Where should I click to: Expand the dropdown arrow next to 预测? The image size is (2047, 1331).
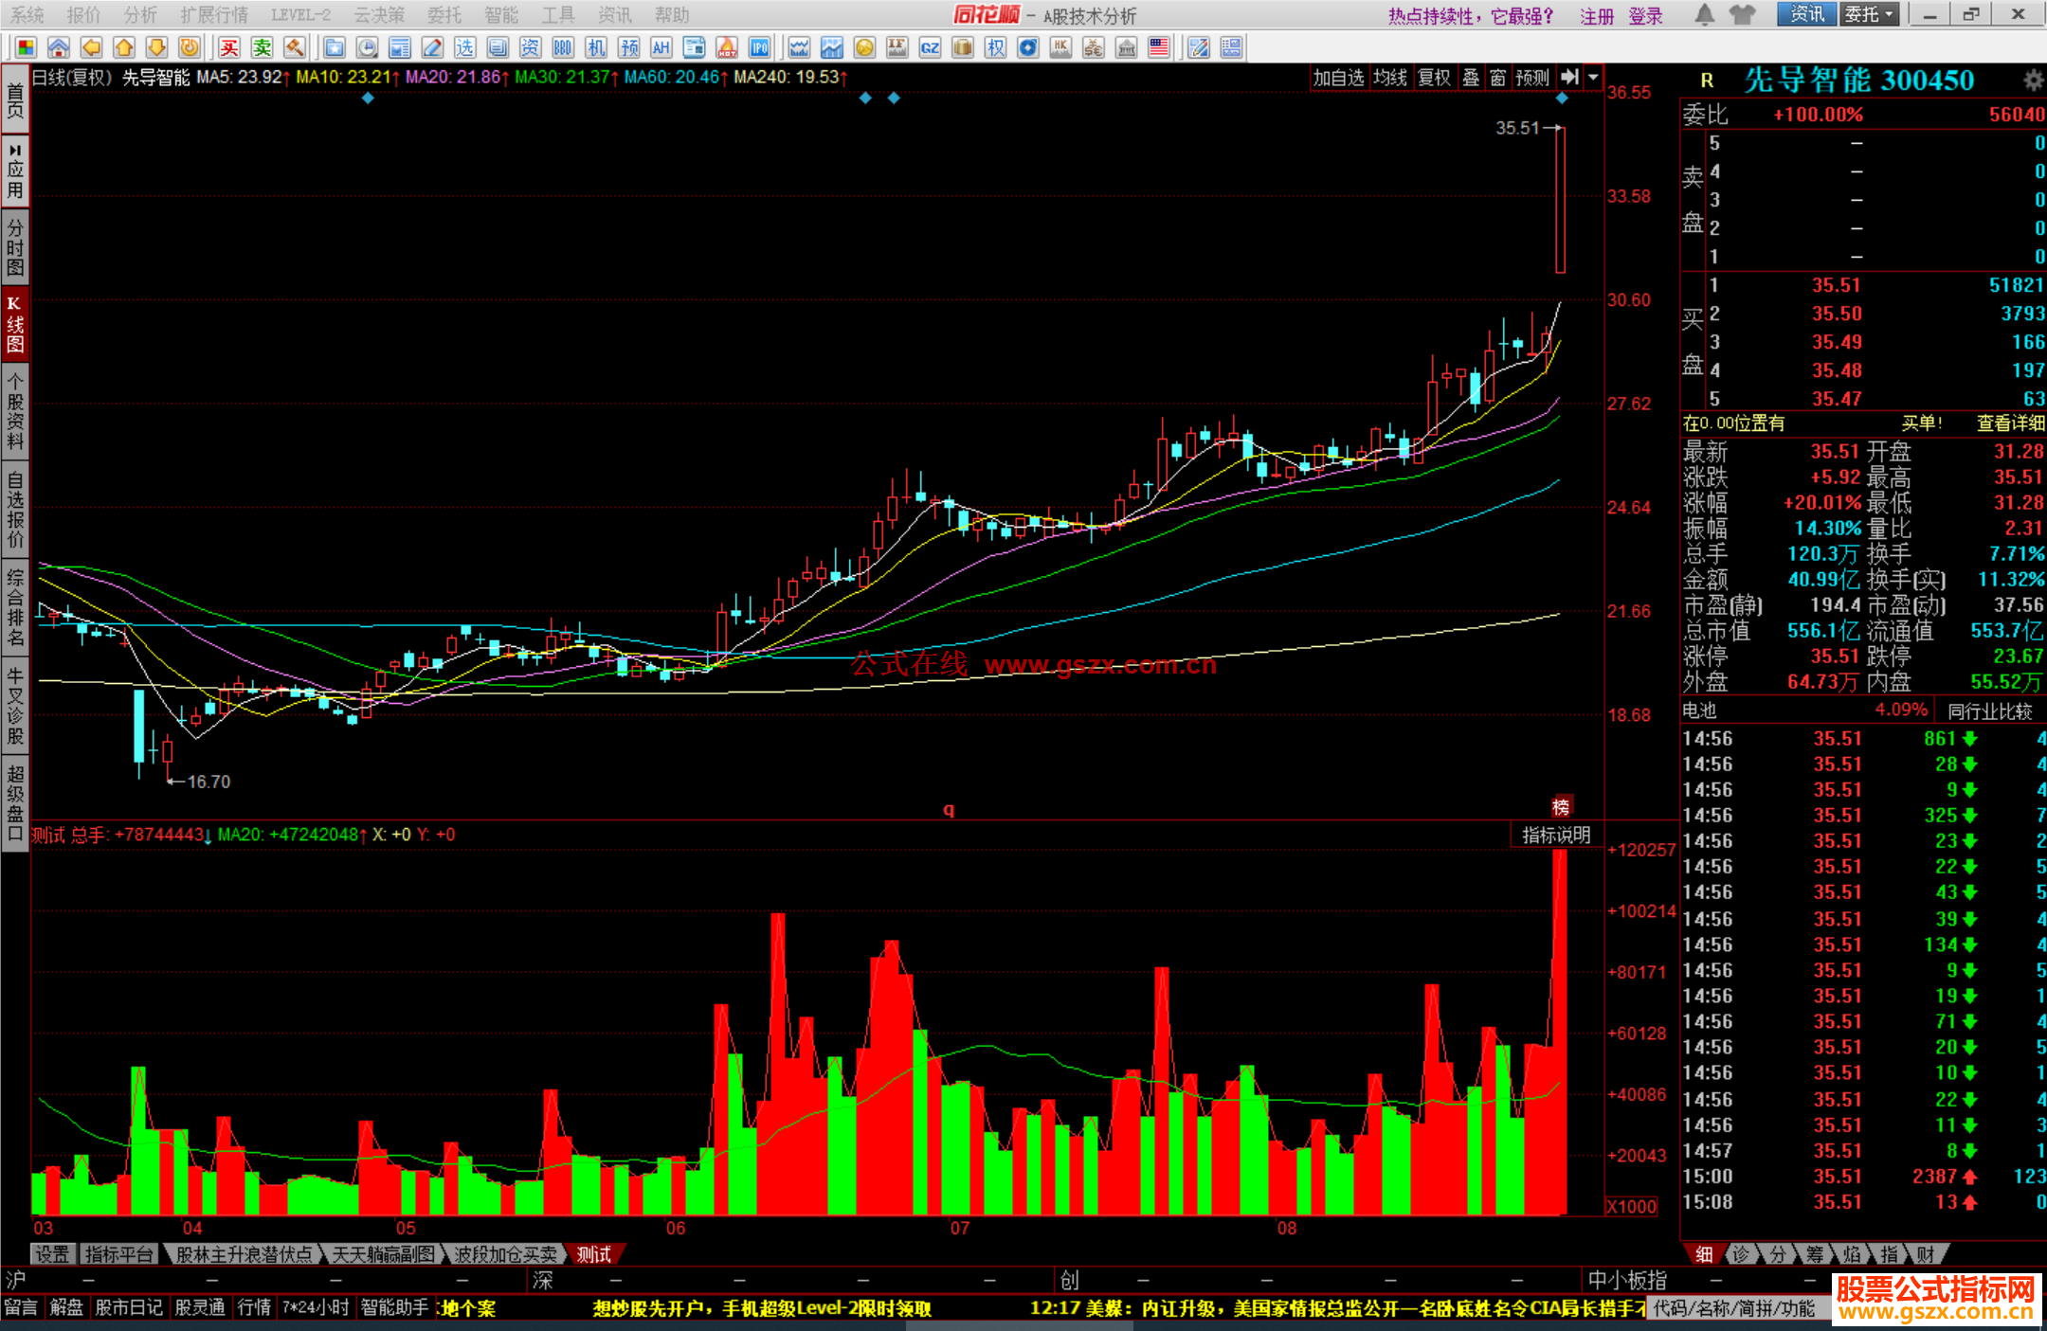pos(1593,78)
